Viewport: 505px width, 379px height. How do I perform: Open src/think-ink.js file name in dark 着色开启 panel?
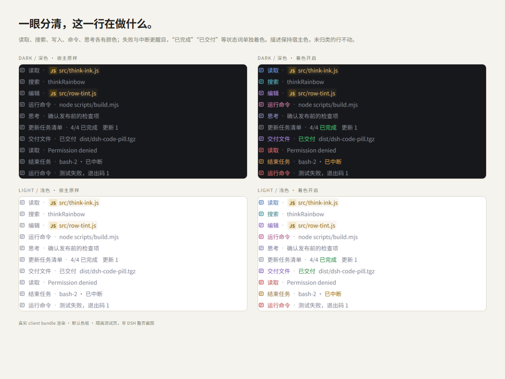[x=318, y=71]
